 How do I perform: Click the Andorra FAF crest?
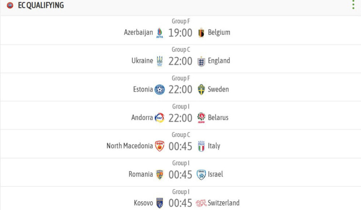[x=160, y=118]
